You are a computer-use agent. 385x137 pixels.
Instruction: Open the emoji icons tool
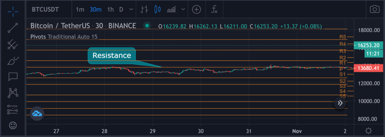(x=13, y=125)
